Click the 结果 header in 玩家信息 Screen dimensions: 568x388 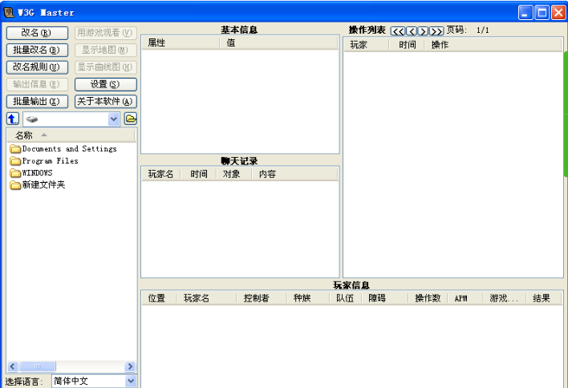coord(543,298)
